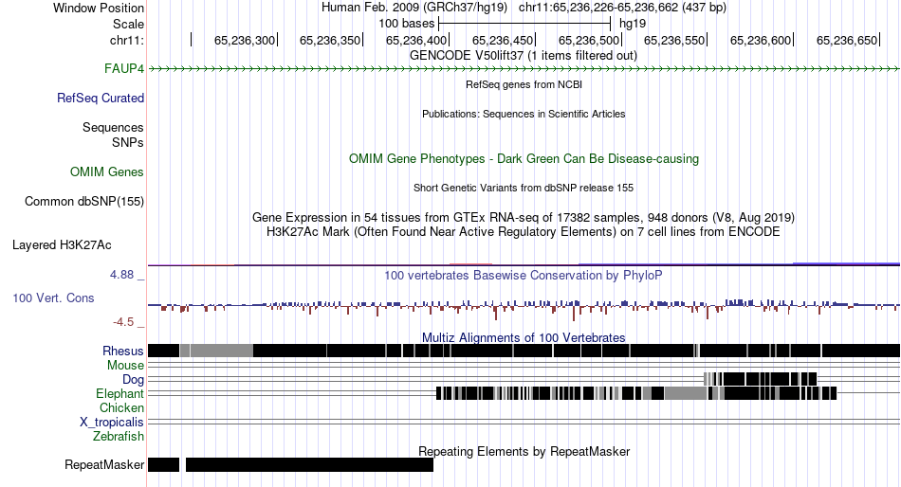Click the Elephant alignment label
This screenshot has height=487, width=901.
tap(120, 394)
